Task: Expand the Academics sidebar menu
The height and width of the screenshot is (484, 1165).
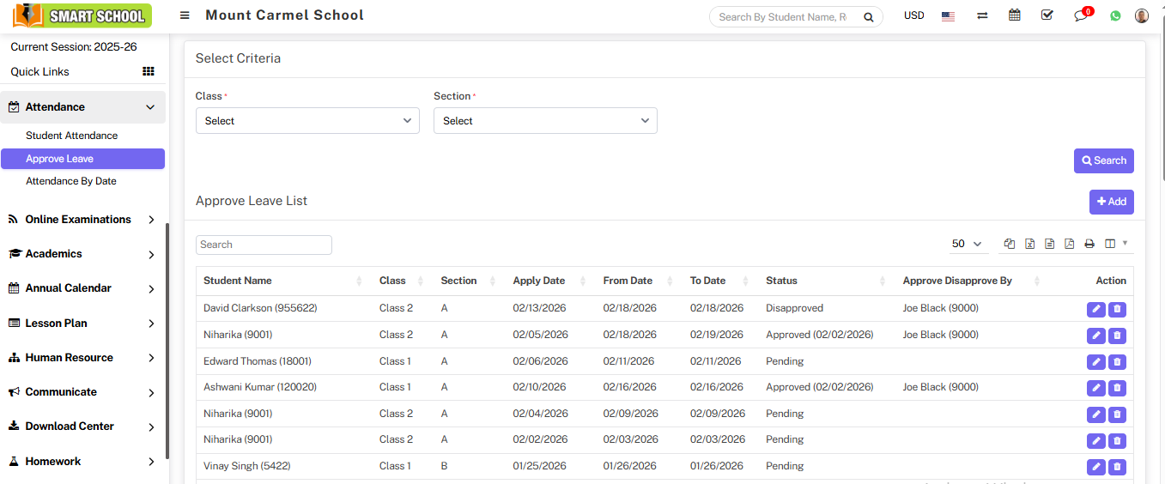Action: [x=82, y=254]
